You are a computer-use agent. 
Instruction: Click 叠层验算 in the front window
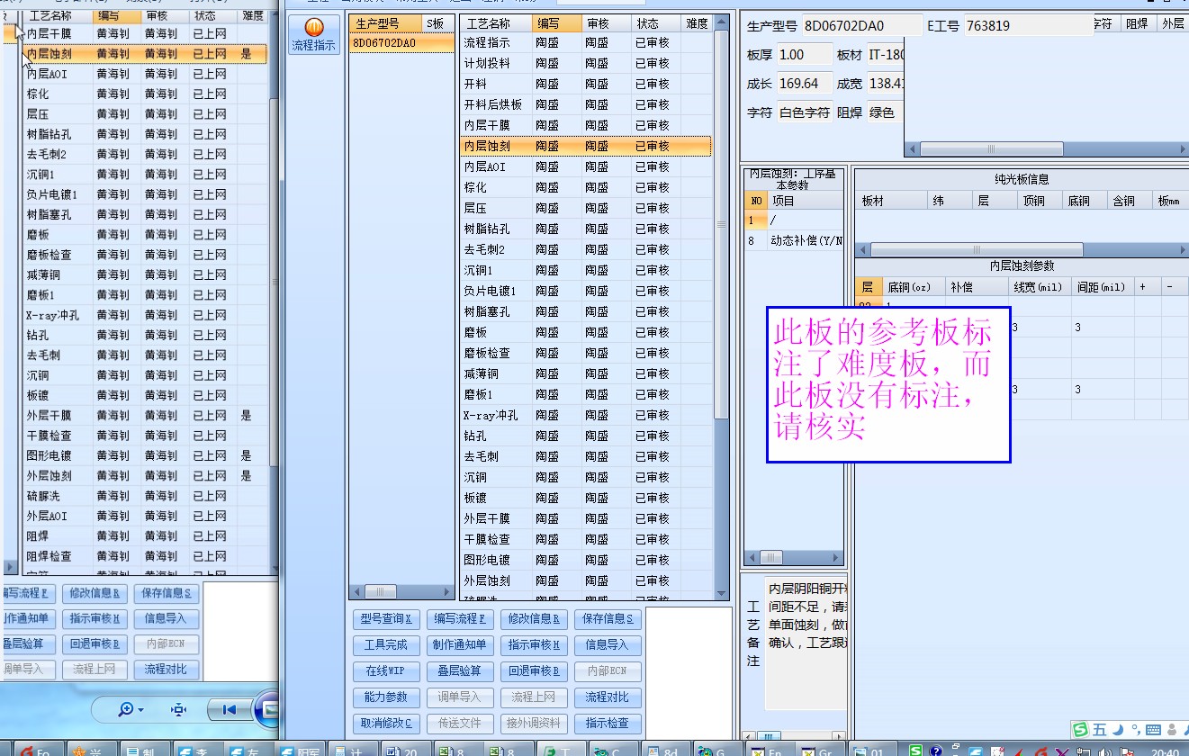tap(459, 671)
